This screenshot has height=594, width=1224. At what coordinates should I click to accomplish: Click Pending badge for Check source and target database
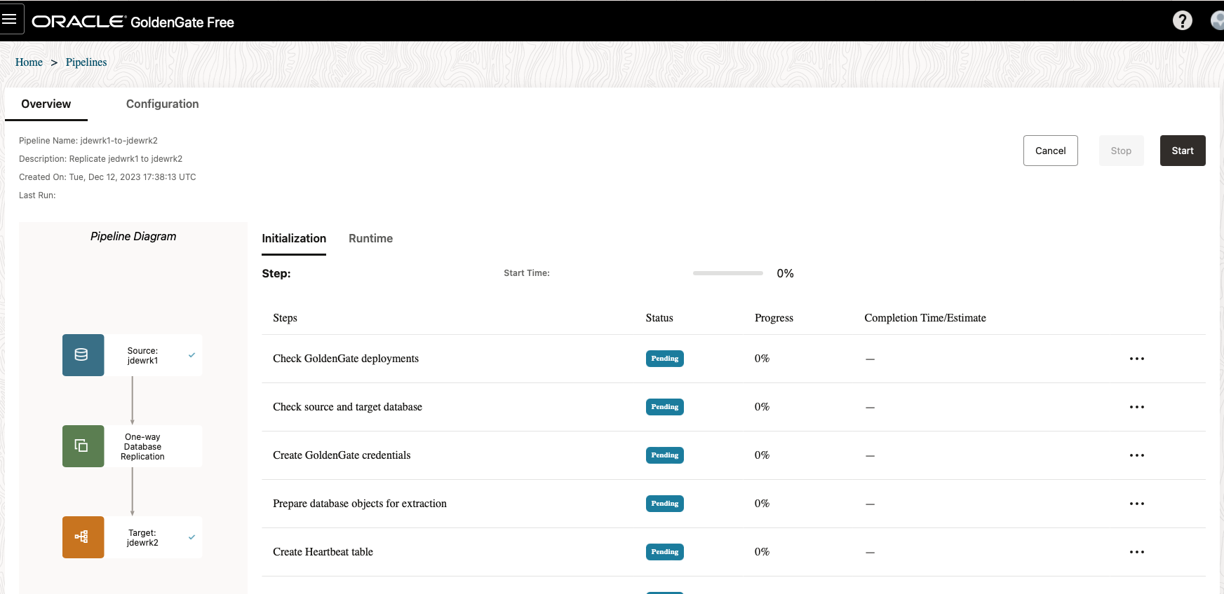(x=665, y=407)
